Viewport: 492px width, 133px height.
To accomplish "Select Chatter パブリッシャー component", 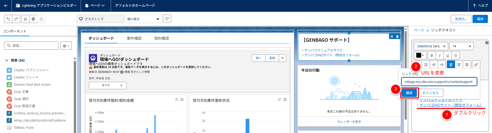I will click(31, 70).
